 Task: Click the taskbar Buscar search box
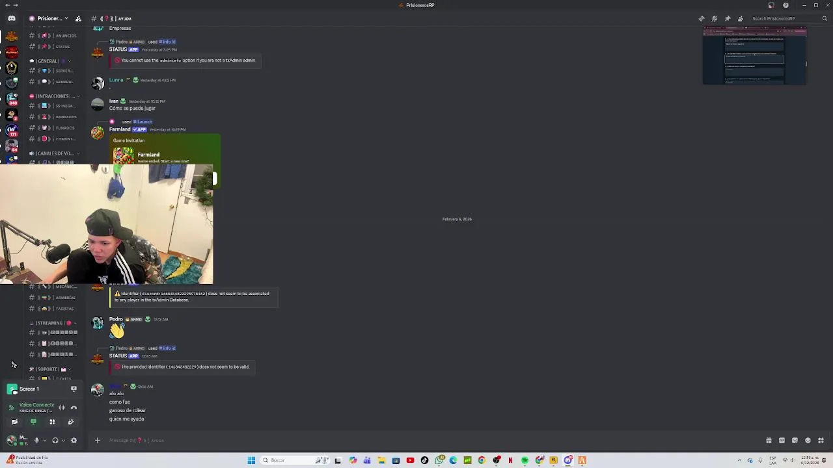pyautogui.click(x=294, y=460)
